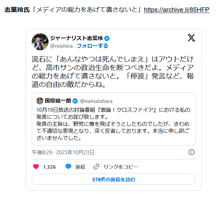Viewport: 218px width, 201px height.
Task: Click the 返信 reply label
Action: click(80, 167)
